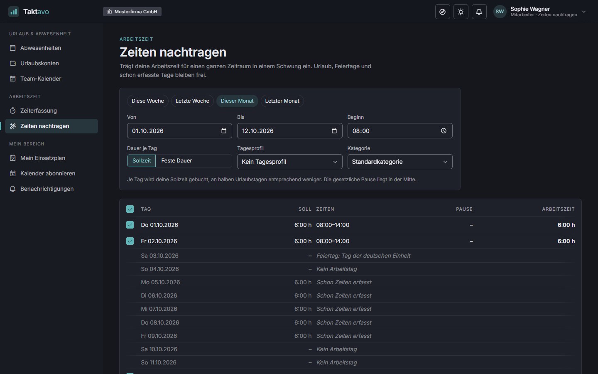Open the Tagesprofil dropdown
The height and width of the screenshot is (374, 598).
(x=290, y=162)
